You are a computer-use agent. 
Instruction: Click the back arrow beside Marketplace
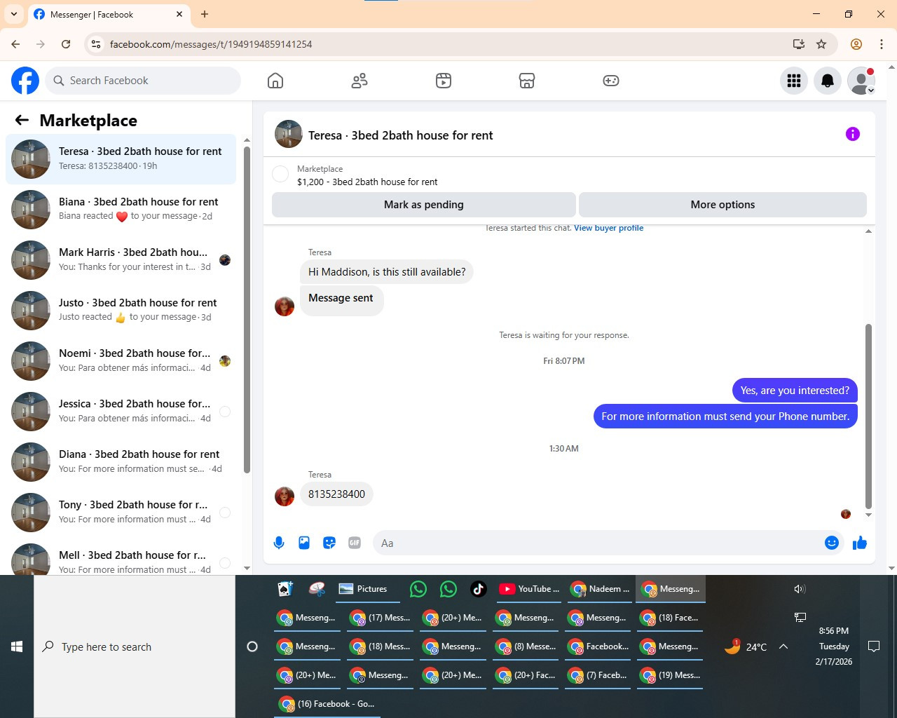[x=22, y=120]
